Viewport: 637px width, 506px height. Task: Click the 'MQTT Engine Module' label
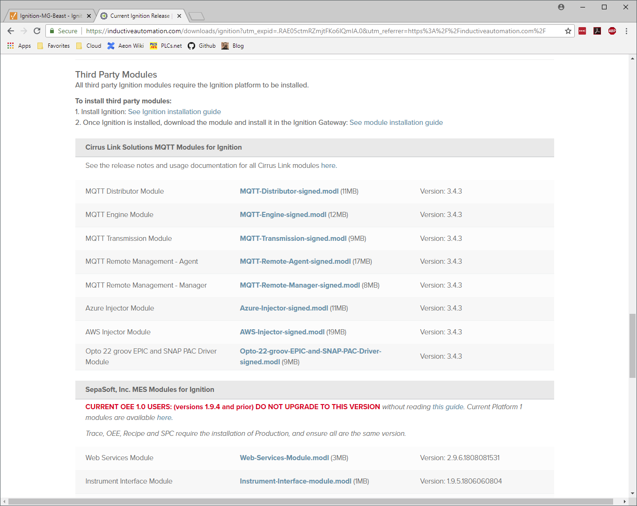119,215
